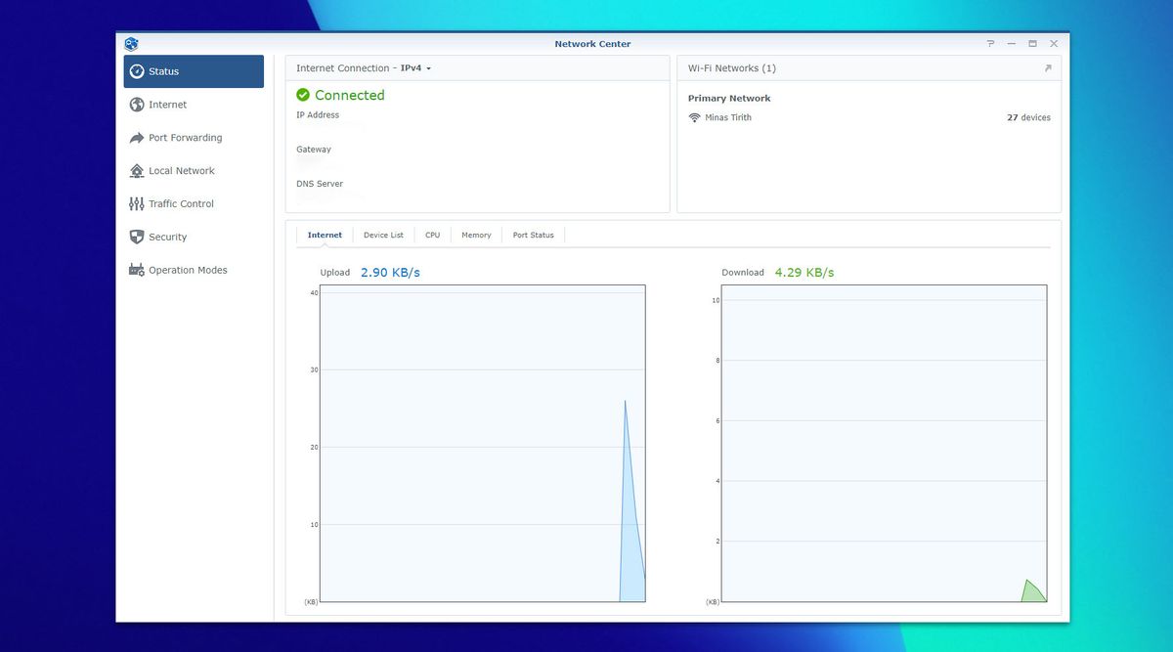This screenshot has height=652, width=1173.
Task: Click the Wi-Fi Networks (1) header
Action: pos(732,68)
